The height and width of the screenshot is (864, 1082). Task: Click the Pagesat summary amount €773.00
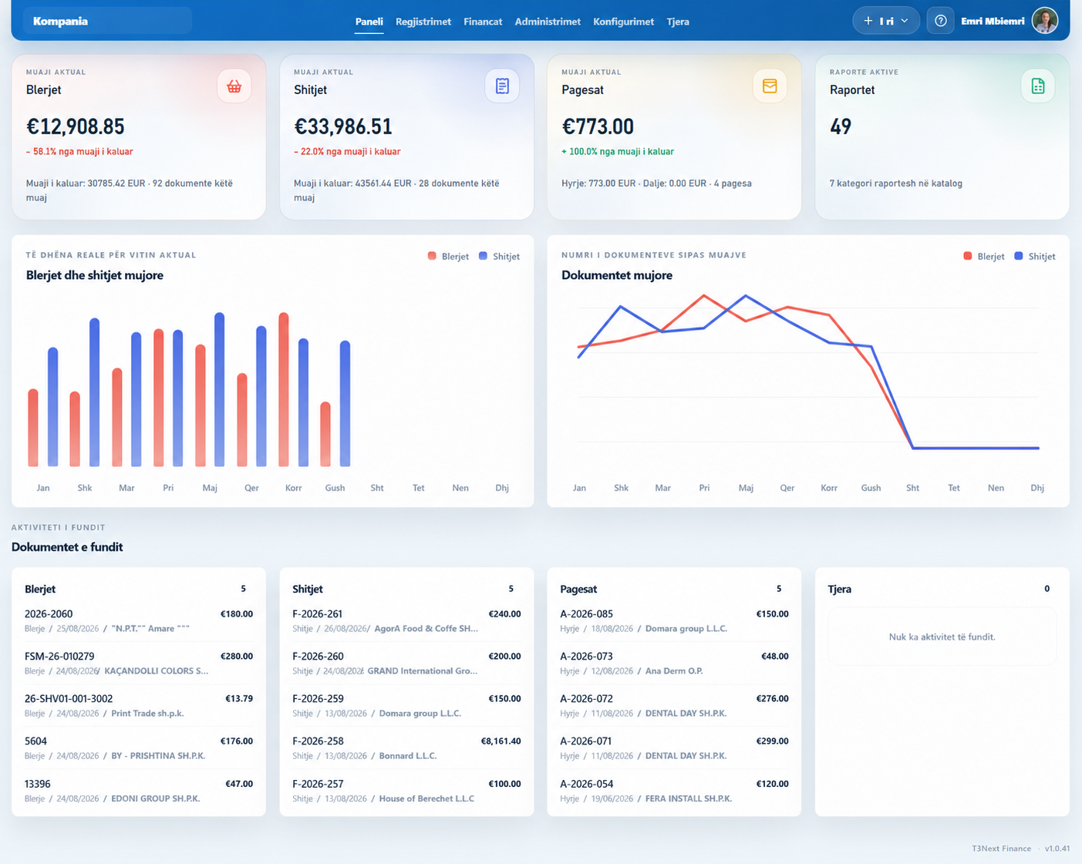tap(598, 126)
